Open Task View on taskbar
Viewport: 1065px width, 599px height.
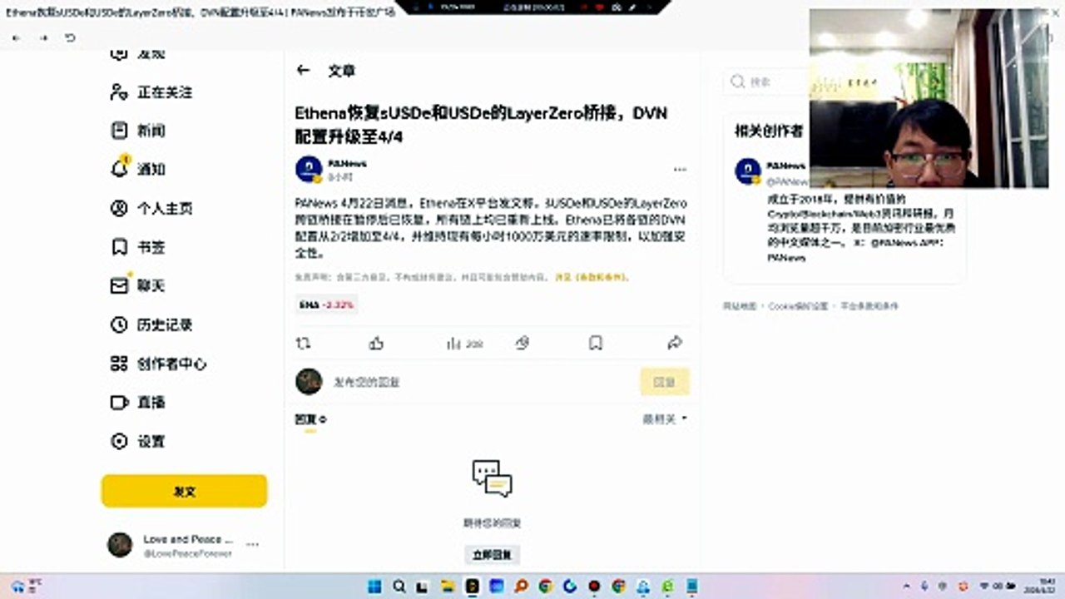click(424, 586)
